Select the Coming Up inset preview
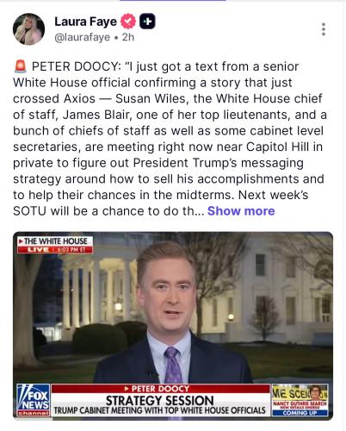Viewport: 346px width, 431px height. click(300, 400)
